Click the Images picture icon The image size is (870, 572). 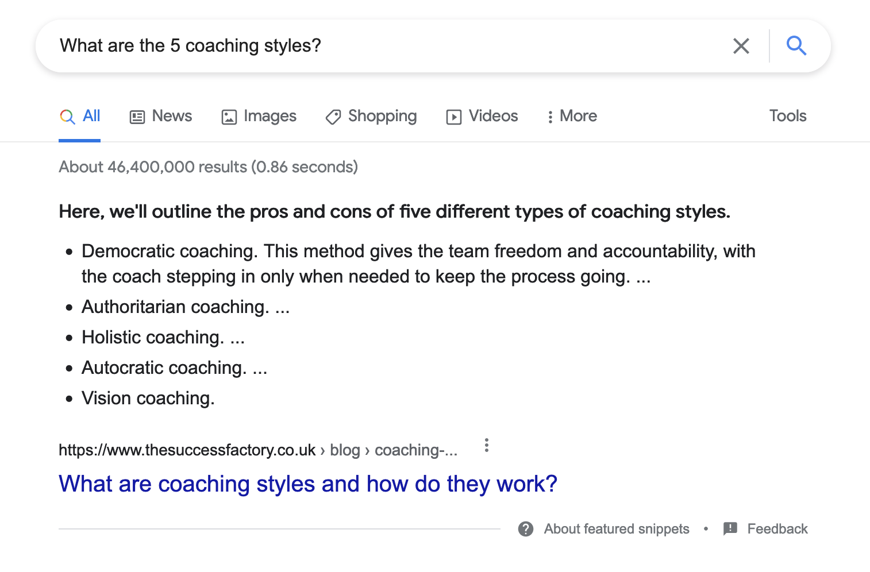click(229, 117)
